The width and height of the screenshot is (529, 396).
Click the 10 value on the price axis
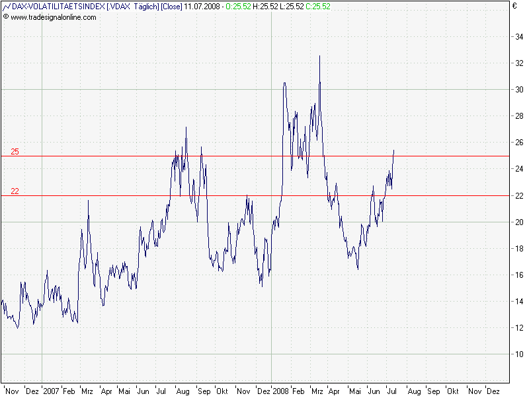pyautogui.click(x=519, y=354)
